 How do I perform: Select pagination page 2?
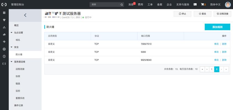pyautogui.click(x=217, y=69)
